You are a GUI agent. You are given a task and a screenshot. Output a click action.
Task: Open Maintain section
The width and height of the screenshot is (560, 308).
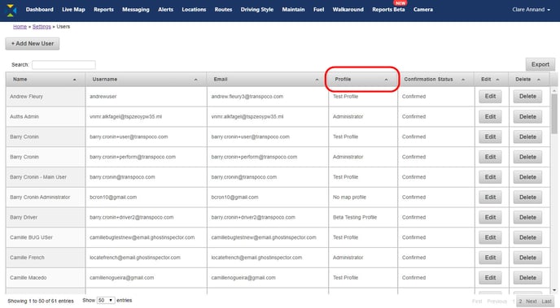click(293, 10)
